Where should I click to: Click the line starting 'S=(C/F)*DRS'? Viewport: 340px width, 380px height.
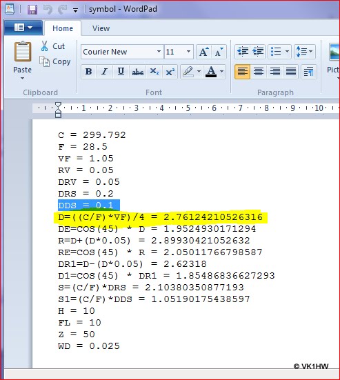151,287
